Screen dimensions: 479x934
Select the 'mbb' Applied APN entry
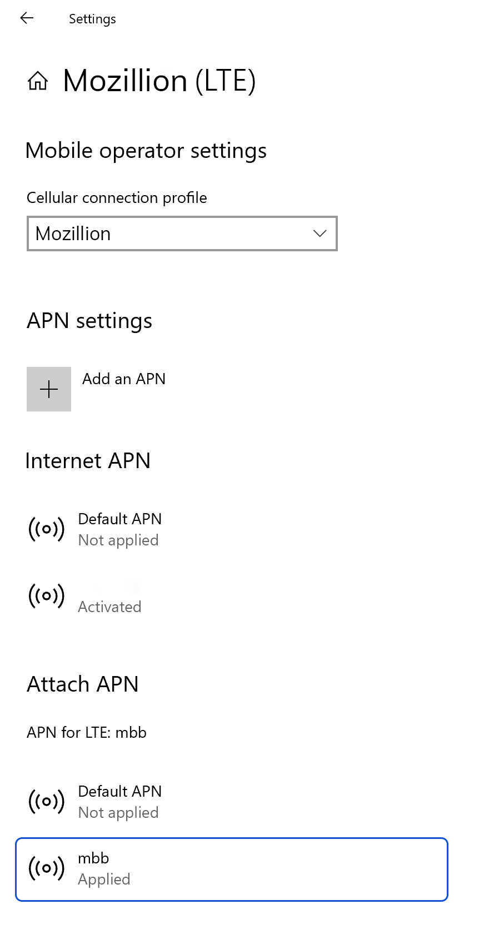pos(231,868)
